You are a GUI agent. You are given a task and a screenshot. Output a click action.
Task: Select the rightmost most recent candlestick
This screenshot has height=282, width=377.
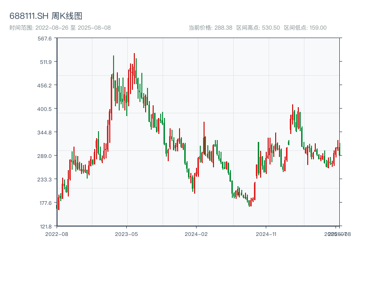point(338,148)
